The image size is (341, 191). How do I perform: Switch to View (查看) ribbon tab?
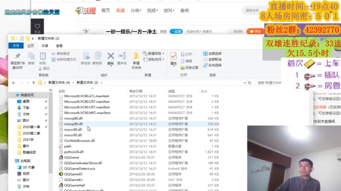tap(59, 46)
